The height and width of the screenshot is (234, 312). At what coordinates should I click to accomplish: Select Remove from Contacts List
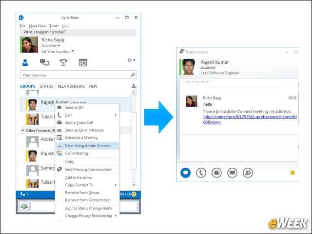[87, 200]
